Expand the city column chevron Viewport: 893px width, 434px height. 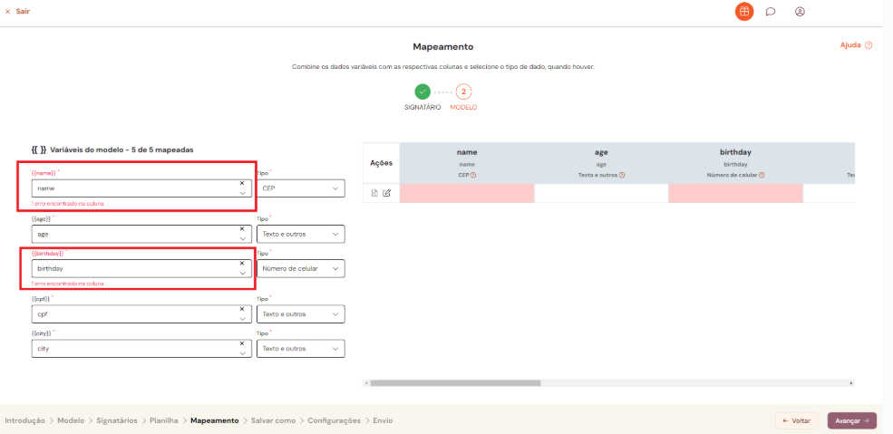point(242,353)
